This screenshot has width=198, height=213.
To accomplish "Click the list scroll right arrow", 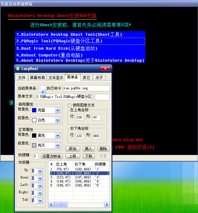I will 107,204.
